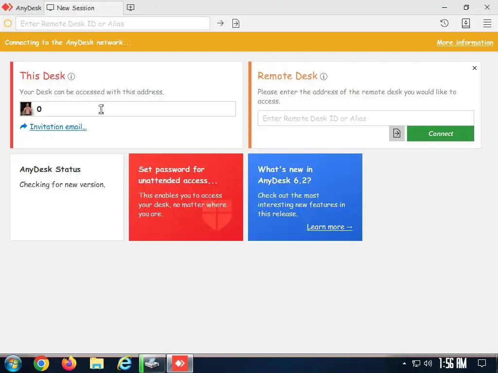
Task: Click 'Checking for new version.' status text
Action: point(63,185)
